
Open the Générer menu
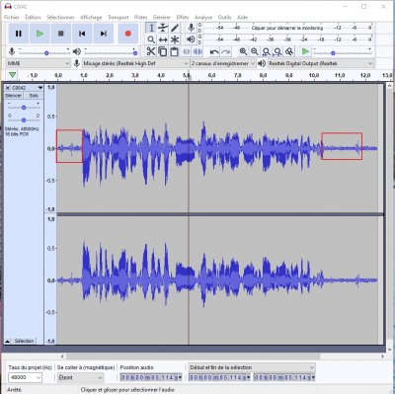pos(162,17)
